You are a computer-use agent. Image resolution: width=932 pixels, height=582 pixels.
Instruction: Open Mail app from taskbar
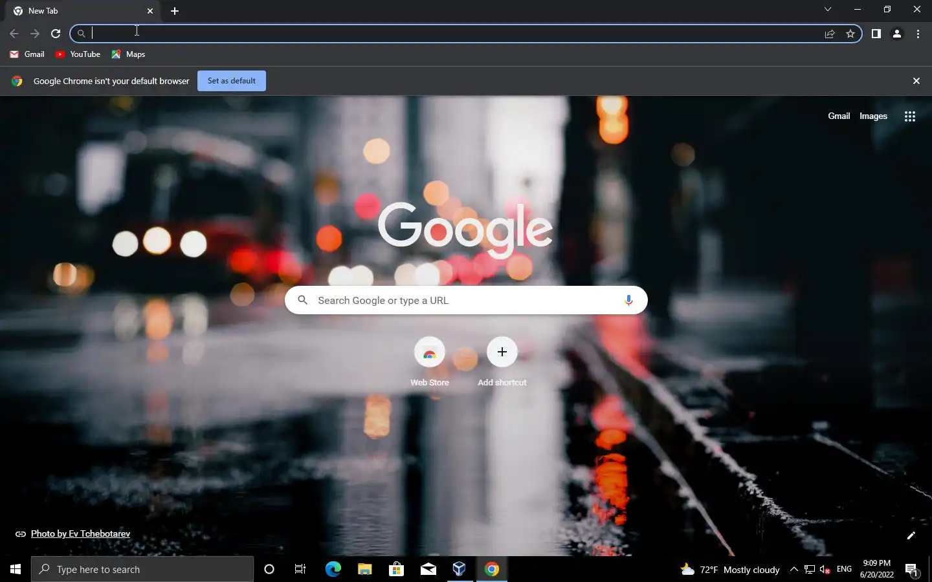(x=428, y=569)
